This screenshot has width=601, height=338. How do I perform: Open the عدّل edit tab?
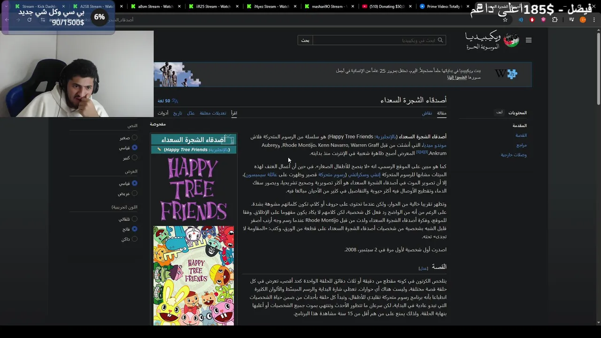click(x=191, y=113)
